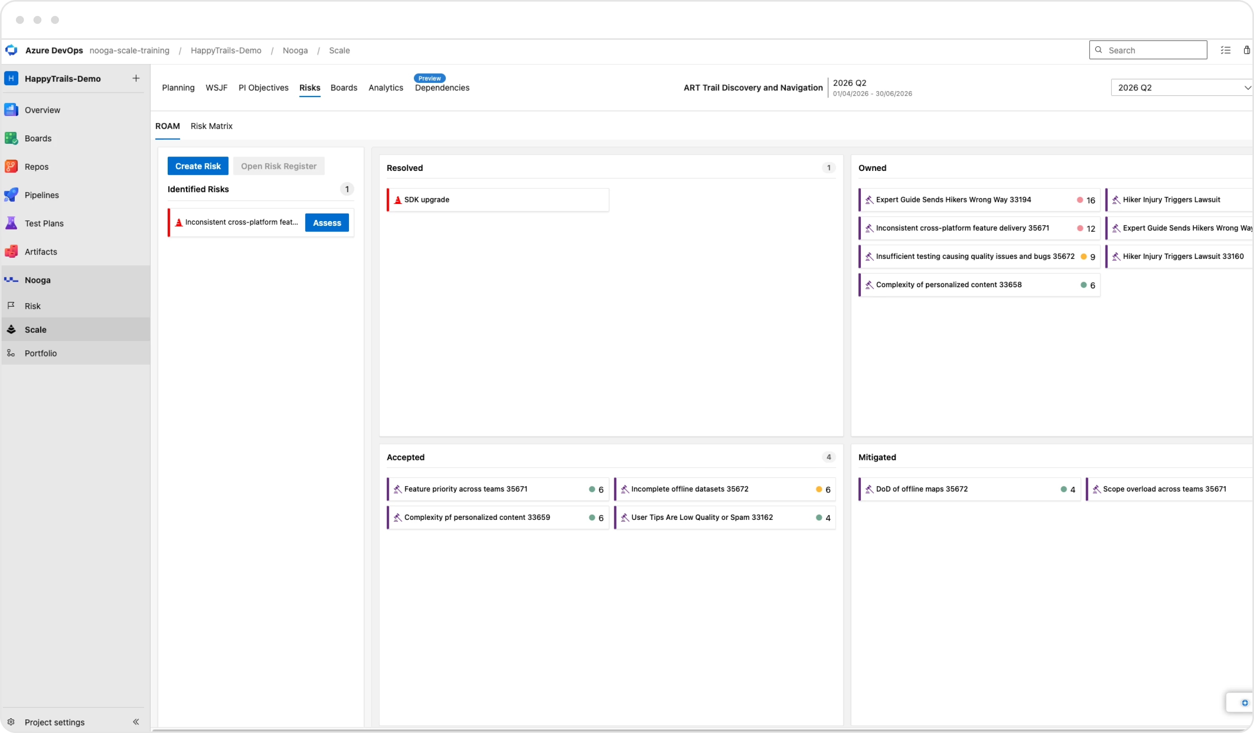Open Inconsistent cross-platform feature delivery 35671 card

(979, 228)
